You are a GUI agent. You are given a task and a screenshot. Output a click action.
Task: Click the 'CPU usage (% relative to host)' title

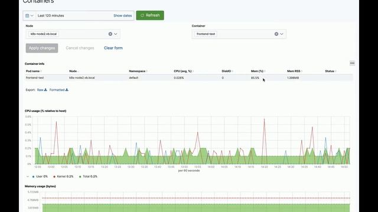[x=45, y=111]
